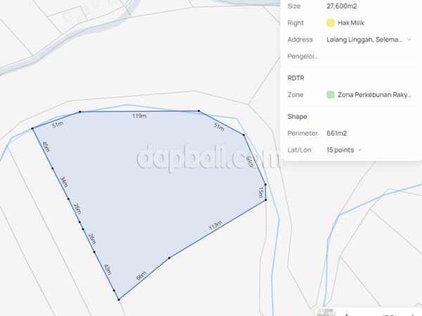Click the green zone color swatch
Image resolution: width=422 pixels, height=316 pixels.
coord(331,95)
